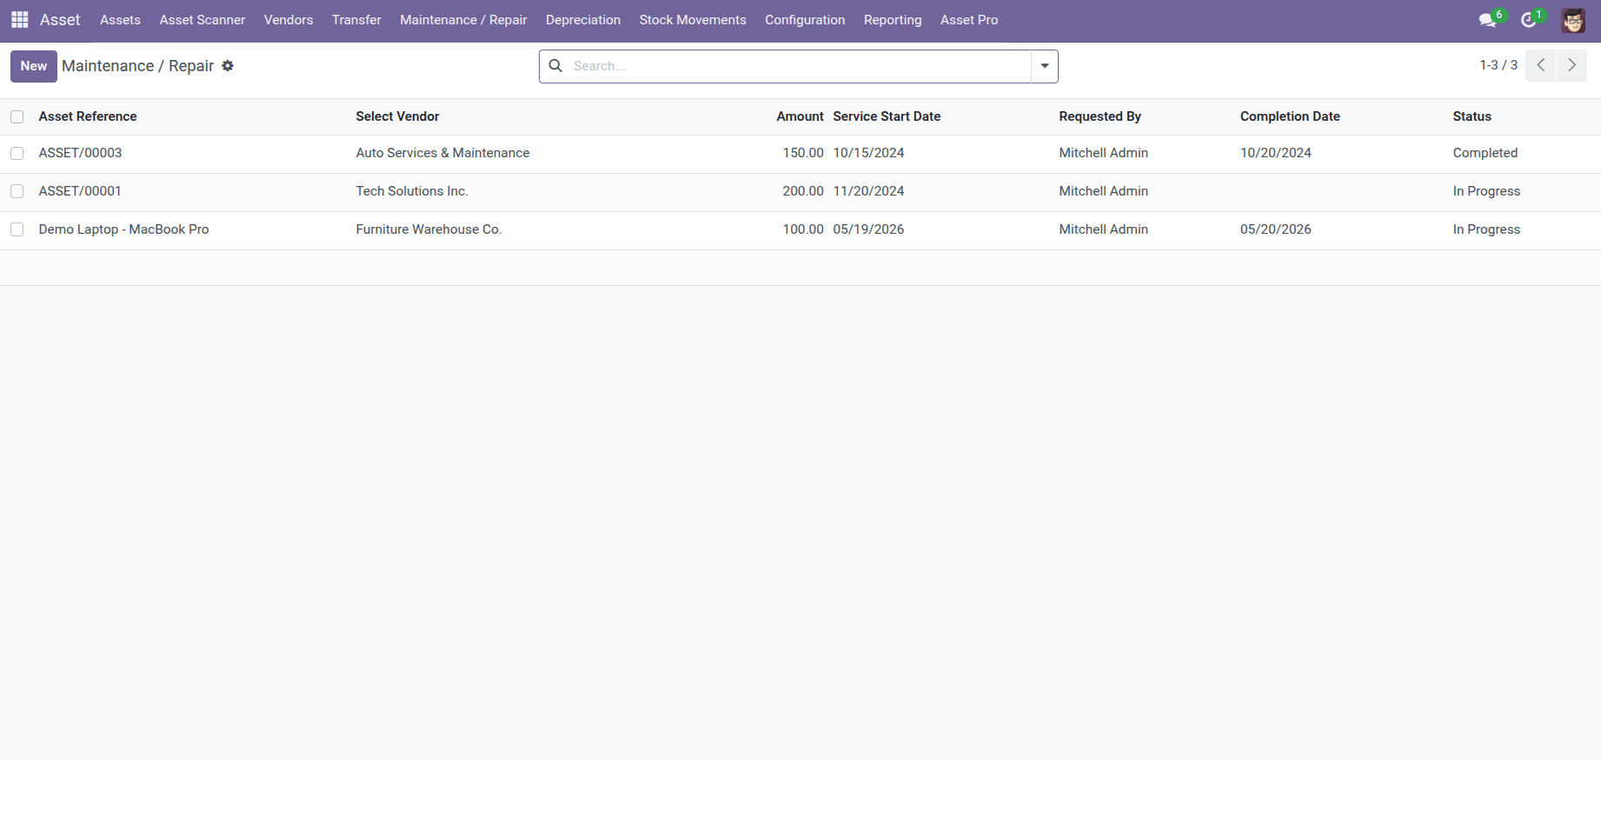Click the 1-3 / 3 pager counter
This screenshot has width=1601, height=836.
click(1498, 65)
